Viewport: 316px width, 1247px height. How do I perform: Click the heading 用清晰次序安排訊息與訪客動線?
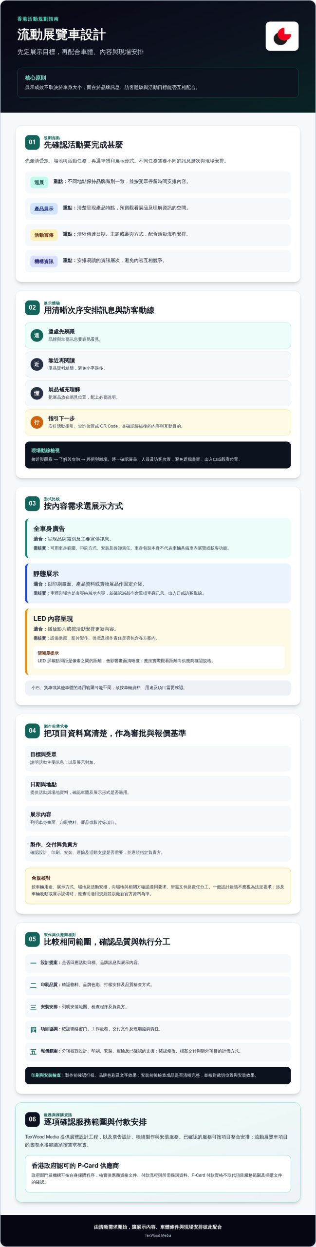99,310
